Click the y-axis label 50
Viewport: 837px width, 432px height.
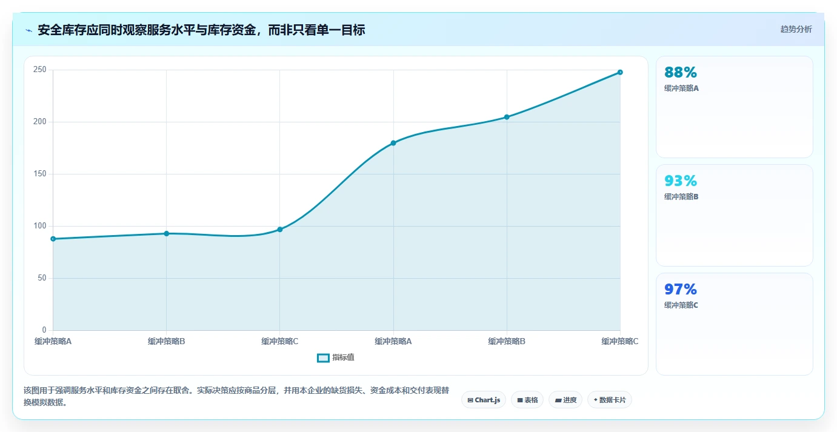pyautogui.click(x=42, y=278)
